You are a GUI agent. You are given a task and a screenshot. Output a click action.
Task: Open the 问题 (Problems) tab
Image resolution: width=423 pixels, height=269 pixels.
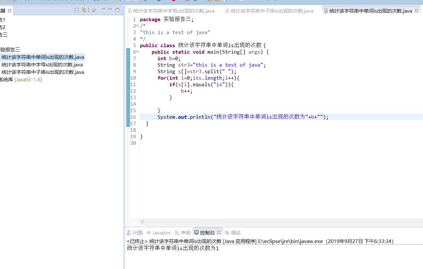(x=135, y=233)
